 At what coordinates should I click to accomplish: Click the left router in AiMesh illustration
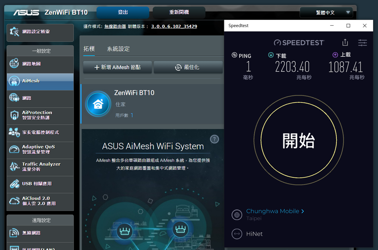(x=125, y=232)
